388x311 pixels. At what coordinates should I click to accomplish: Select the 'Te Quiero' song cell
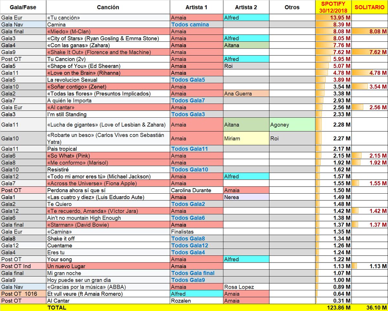[x=108, y=204]
